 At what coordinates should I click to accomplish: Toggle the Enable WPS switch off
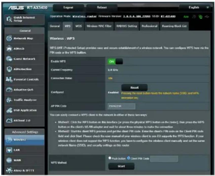[x=115, y=62]
